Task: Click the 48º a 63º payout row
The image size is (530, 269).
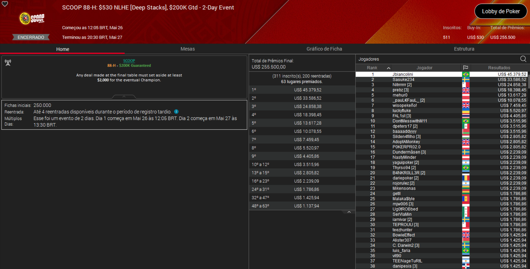Action: [x=302, y=206]
